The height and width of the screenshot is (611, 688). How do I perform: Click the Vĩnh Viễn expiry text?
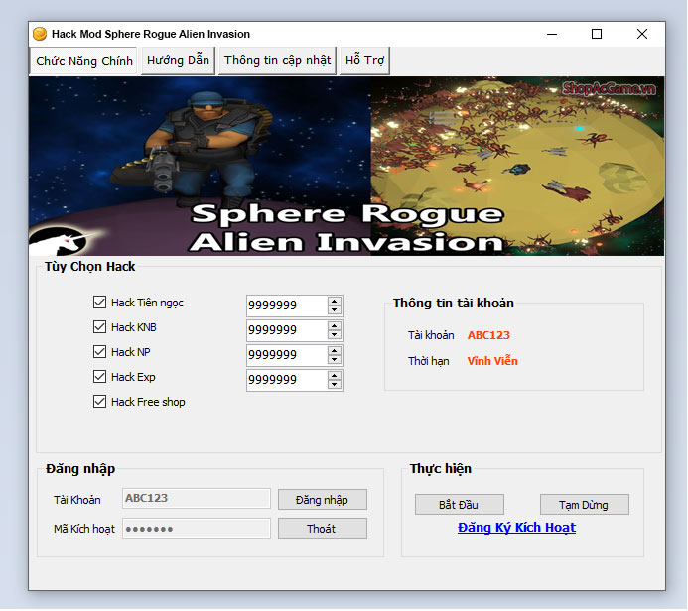[492, 361]
